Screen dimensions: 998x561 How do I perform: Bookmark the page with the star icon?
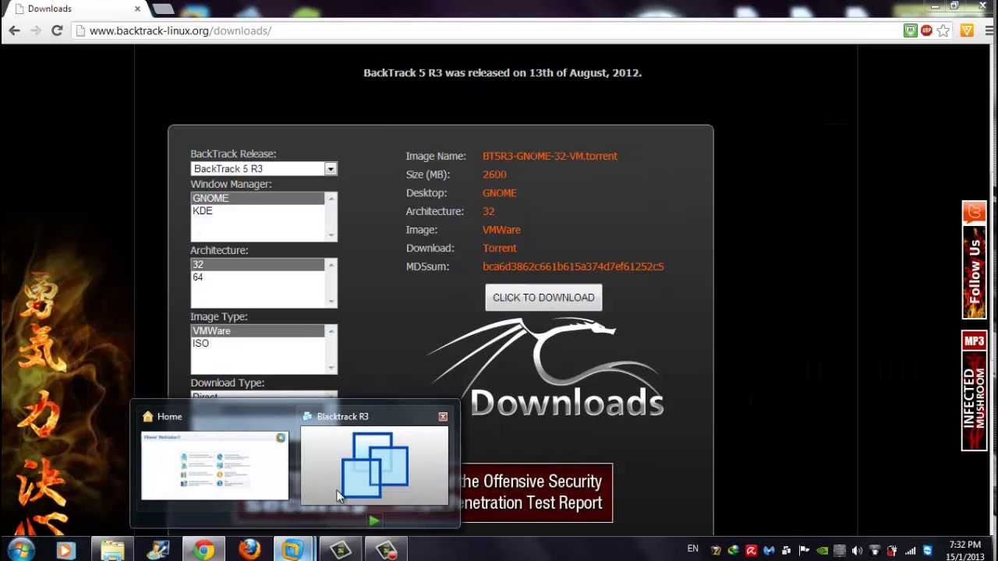[x=943, y=30]
